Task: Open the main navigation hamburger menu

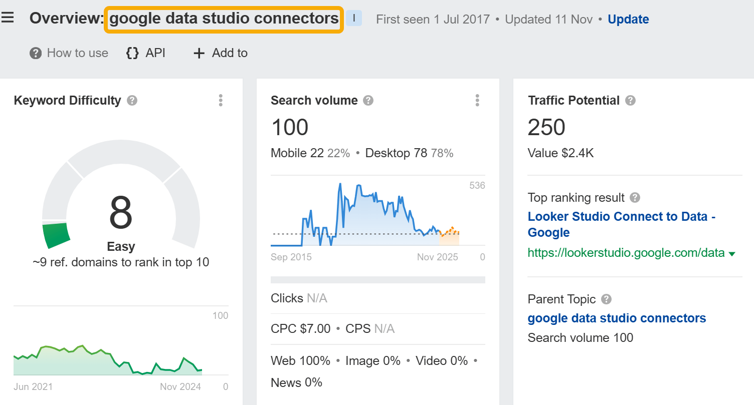Action: pos(8,17)
